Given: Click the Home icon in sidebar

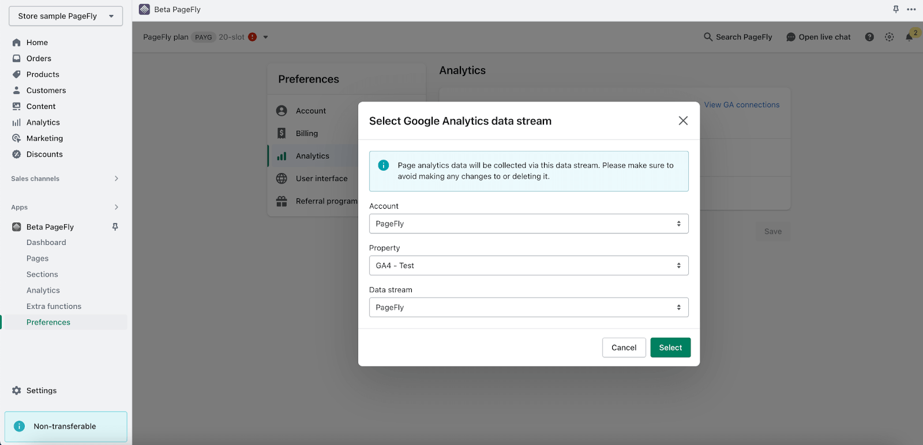Looking at the screenshot, I should point(16,43).
